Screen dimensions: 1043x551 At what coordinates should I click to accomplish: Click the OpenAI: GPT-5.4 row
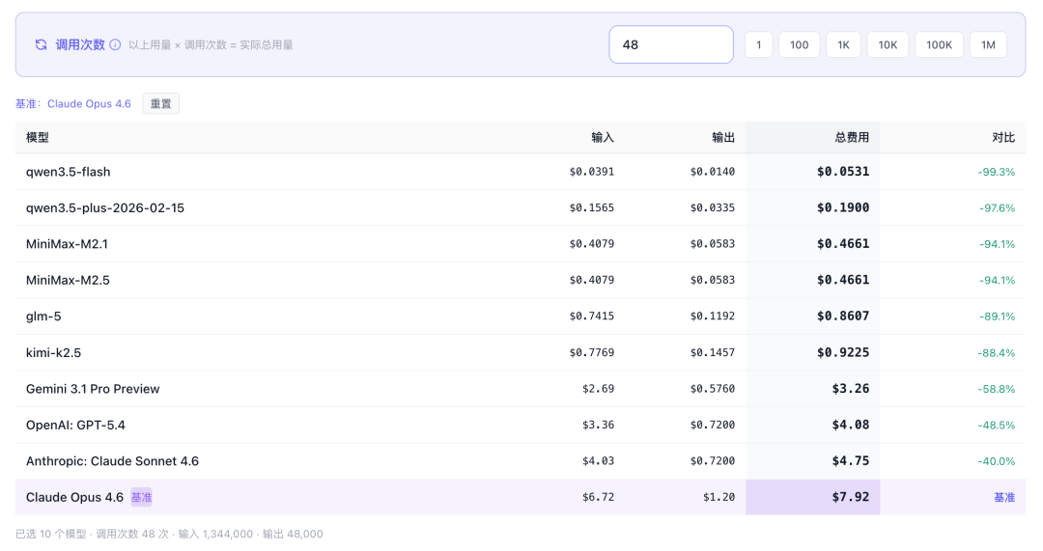click(x=75, y=425)
